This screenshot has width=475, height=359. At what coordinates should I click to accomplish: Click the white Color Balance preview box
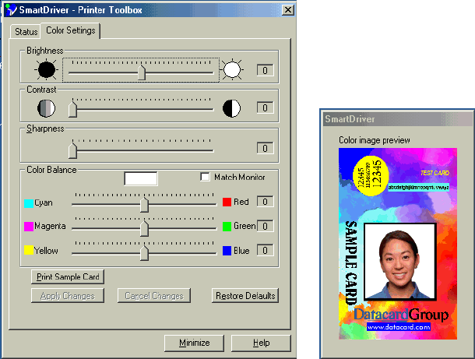[141, 178]
